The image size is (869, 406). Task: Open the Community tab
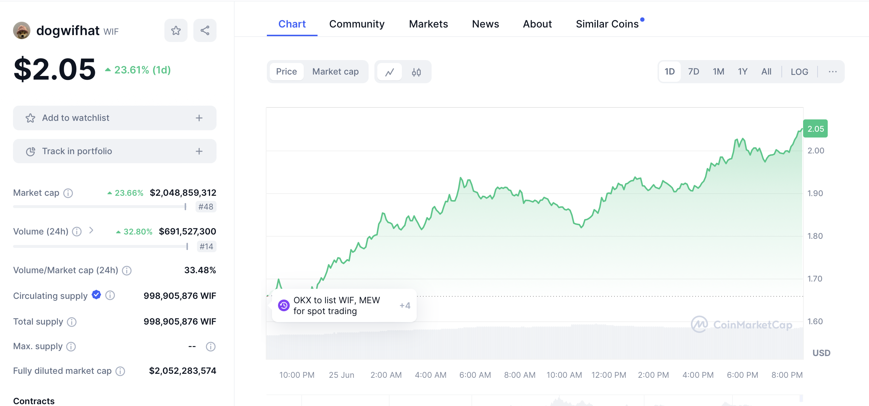[x=357, y=24]
